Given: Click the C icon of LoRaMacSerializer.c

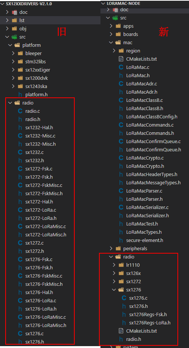Looking at the screenshot, I should 121,207.
